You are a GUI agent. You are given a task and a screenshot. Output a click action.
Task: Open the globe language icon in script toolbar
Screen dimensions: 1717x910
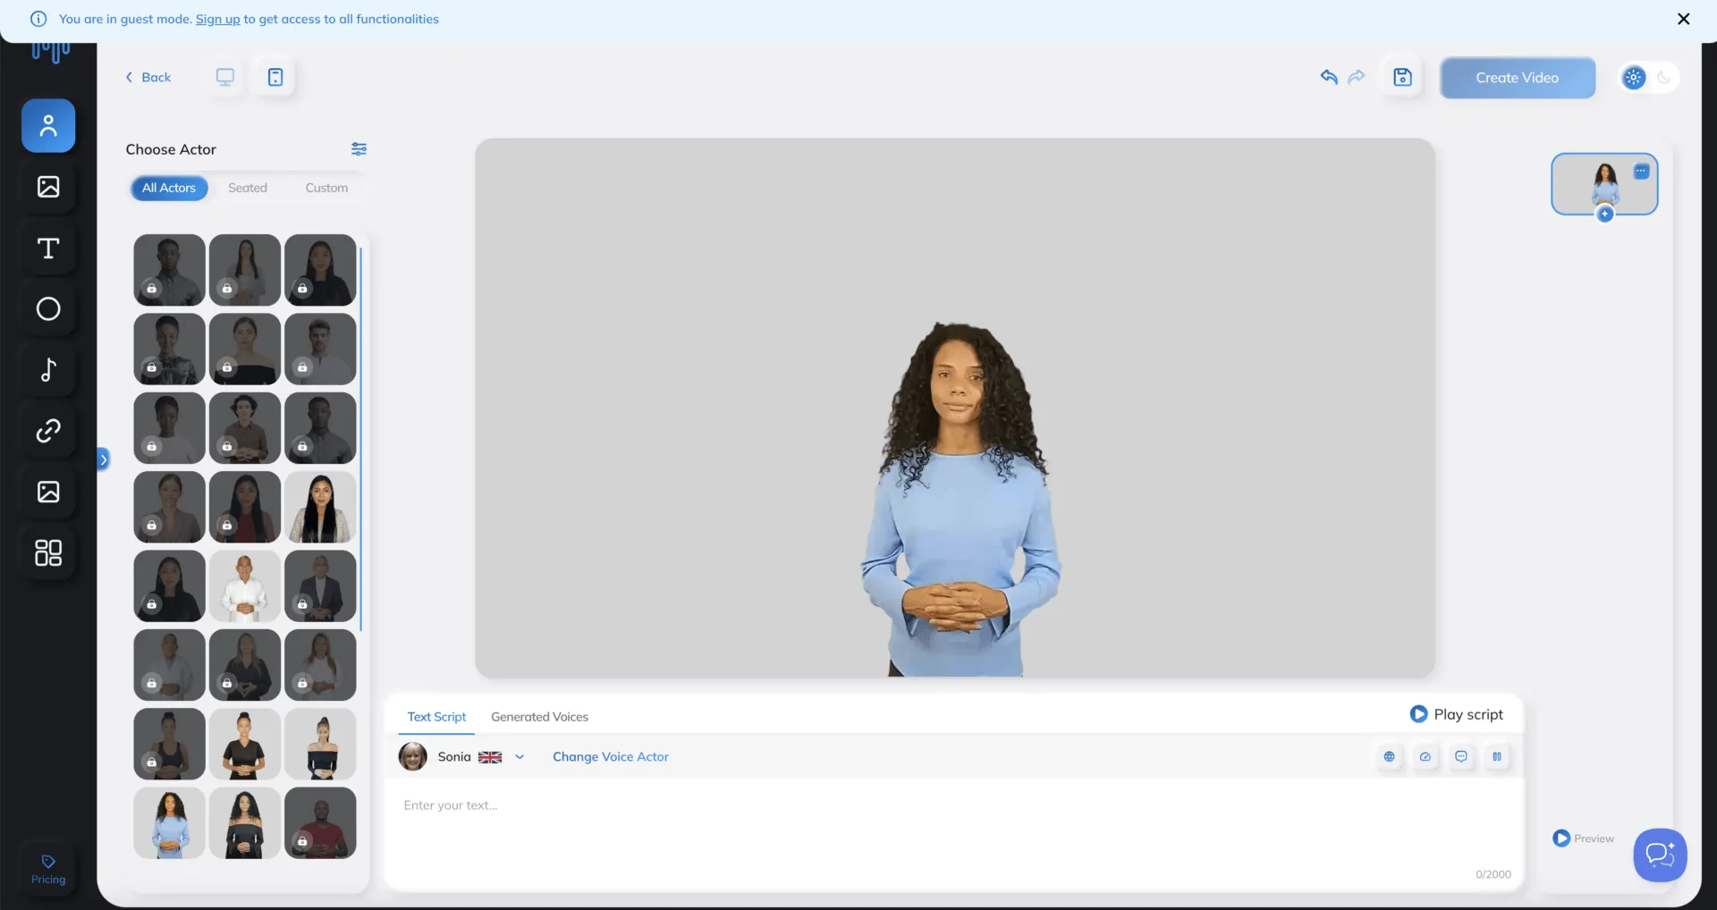[1389, 756]
